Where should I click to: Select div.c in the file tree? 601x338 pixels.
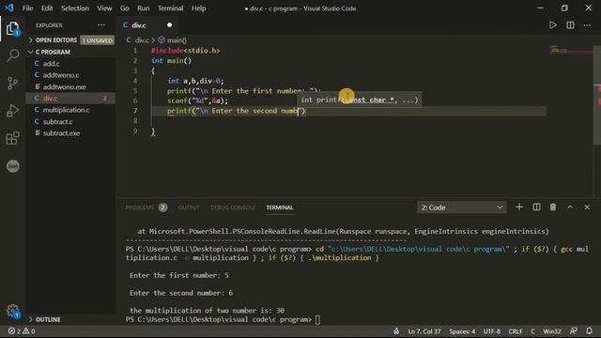70,99
